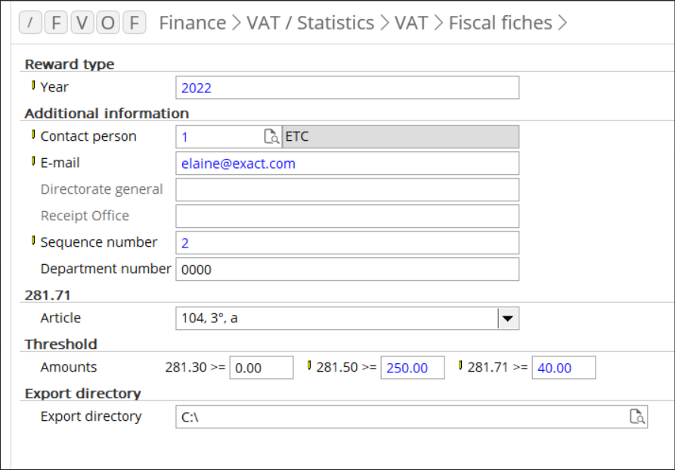
Task: Click the 281.50 threshold amount field
Action: (x=412, y=369)
